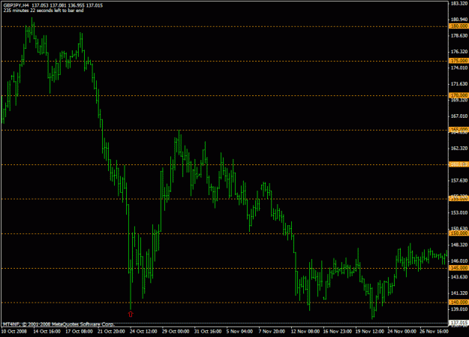469x337 pixels.
Task: Click the '235 minutes 22 seconds left to bar end' label
Action: (44, 11)
